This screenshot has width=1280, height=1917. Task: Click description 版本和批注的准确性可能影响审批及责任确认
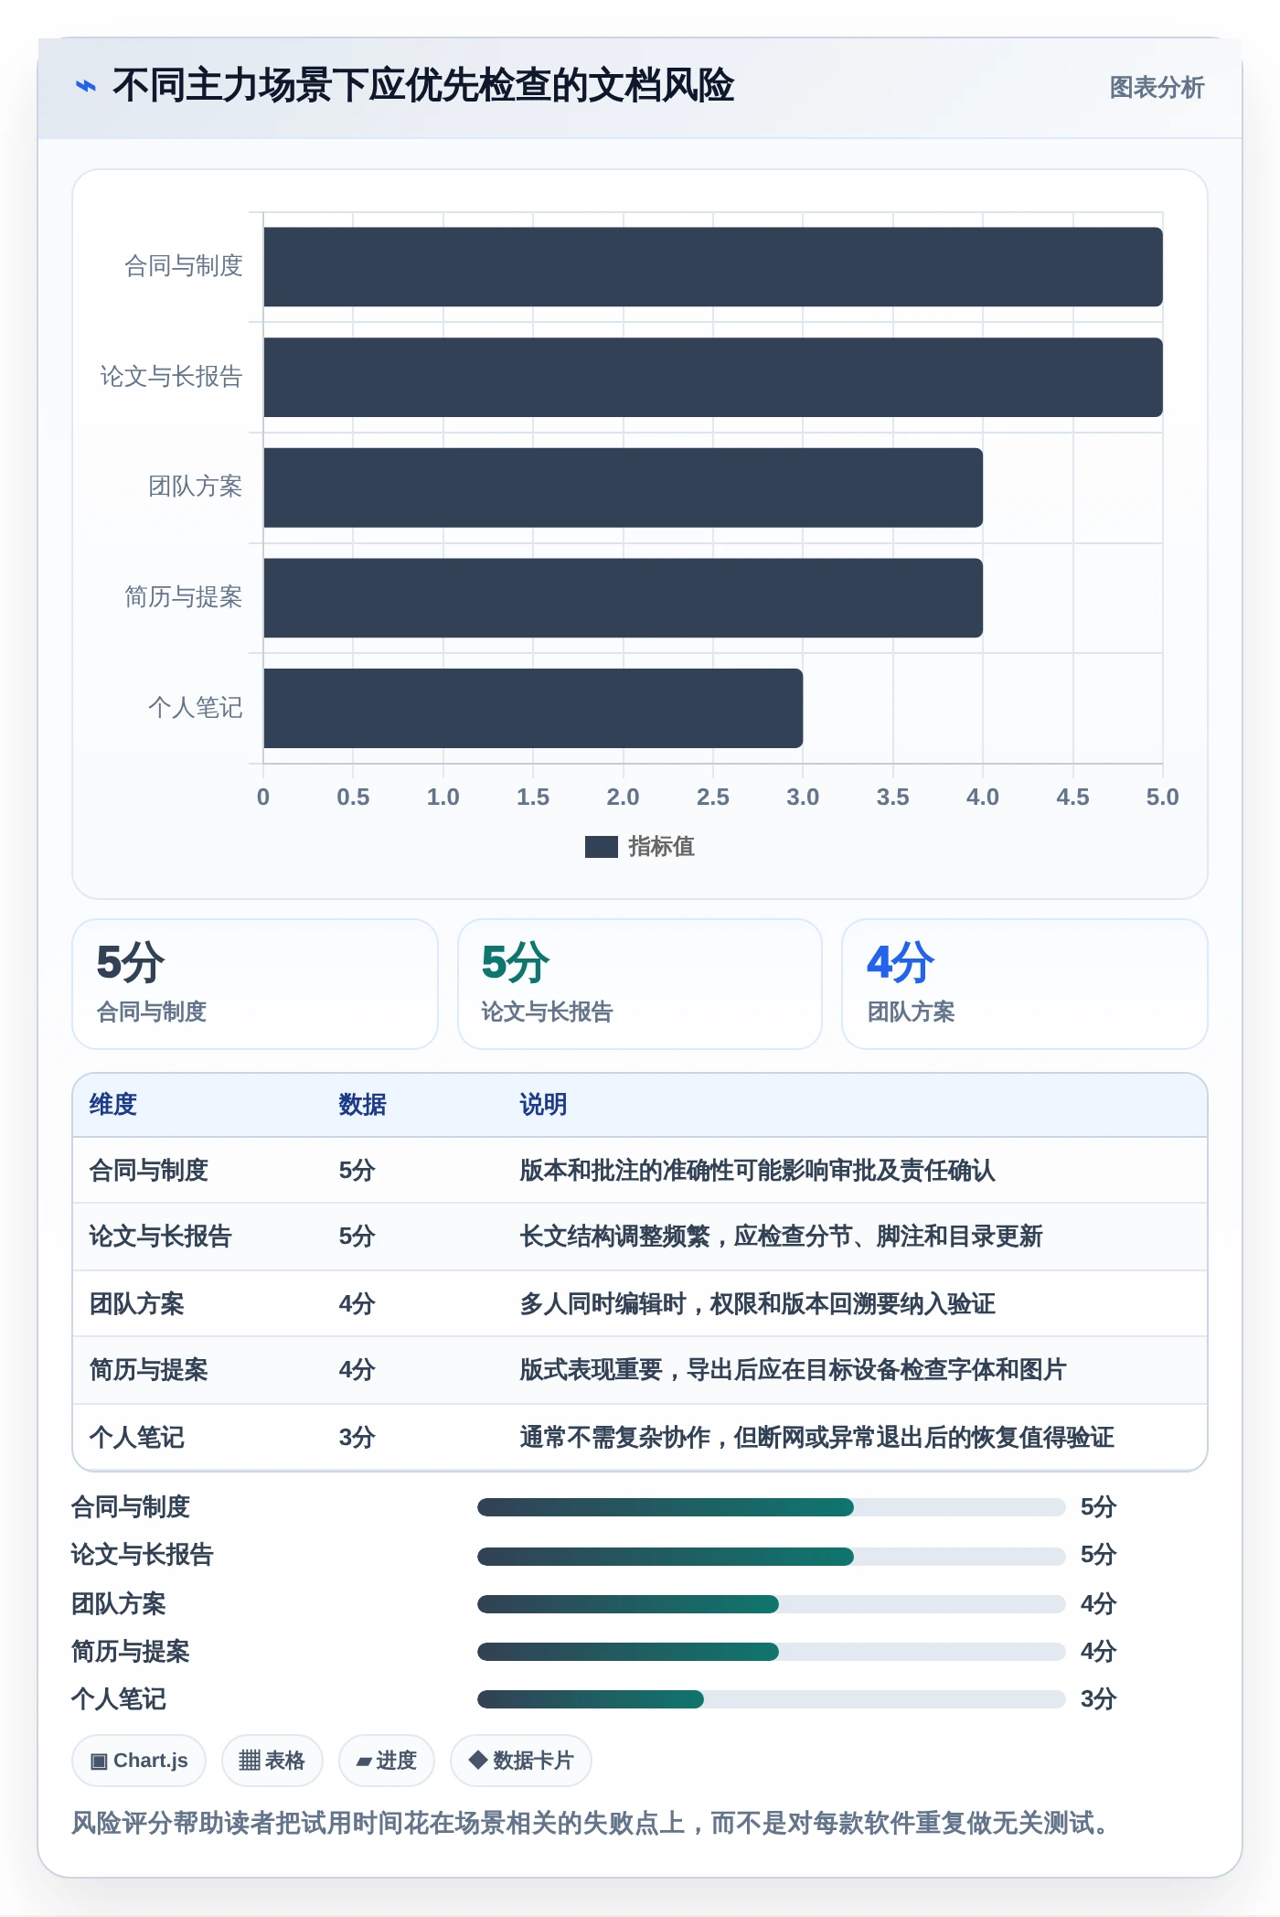[x=758, y=1171]
